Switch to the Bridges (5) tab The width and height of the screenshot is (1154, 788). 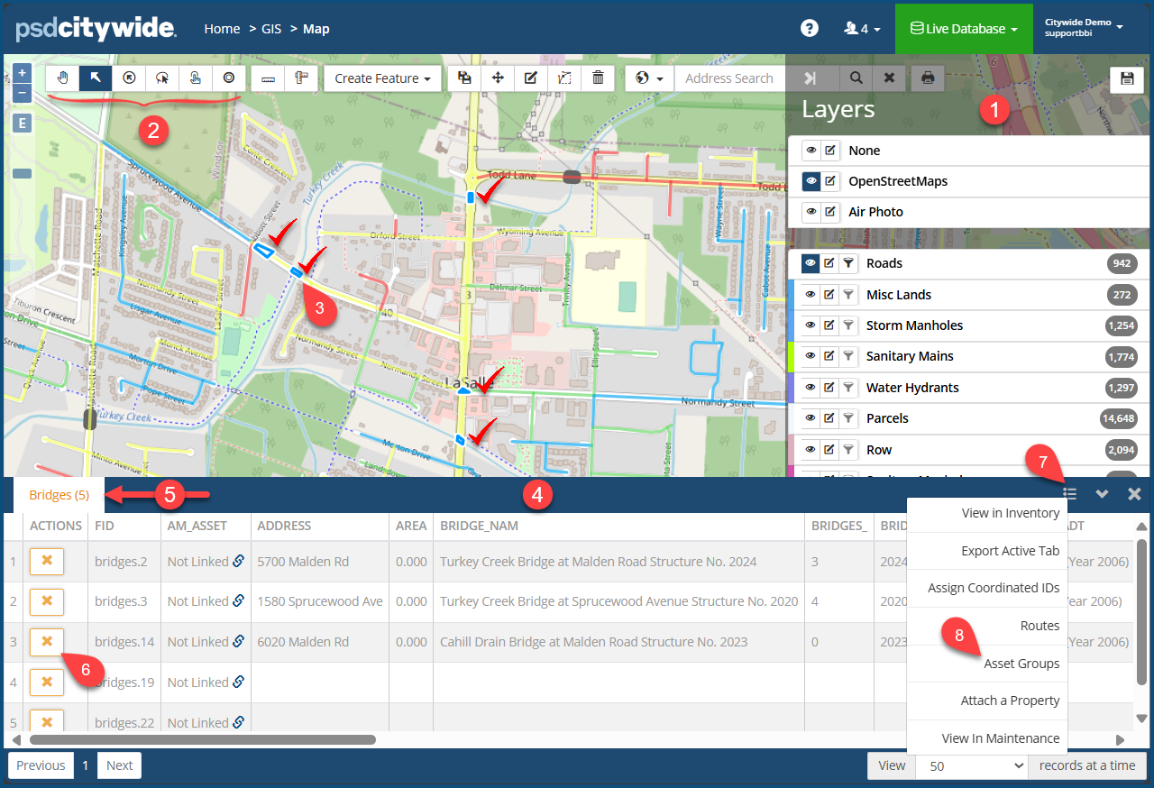(x=59, y=495)
